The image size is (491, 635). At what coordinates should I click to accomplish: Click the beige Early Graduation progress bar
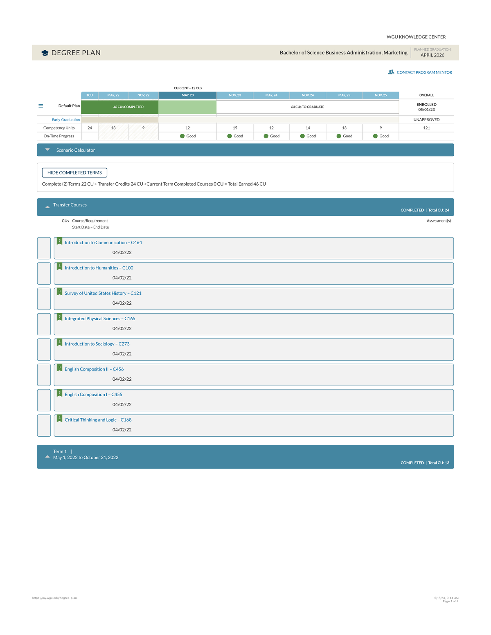point(120,120)
